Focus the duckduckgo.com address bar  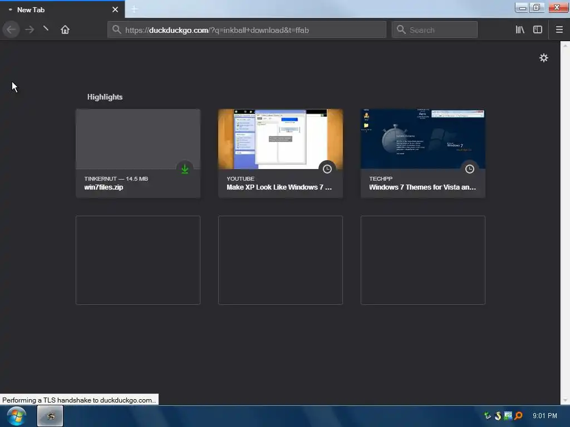coord(247,30)
